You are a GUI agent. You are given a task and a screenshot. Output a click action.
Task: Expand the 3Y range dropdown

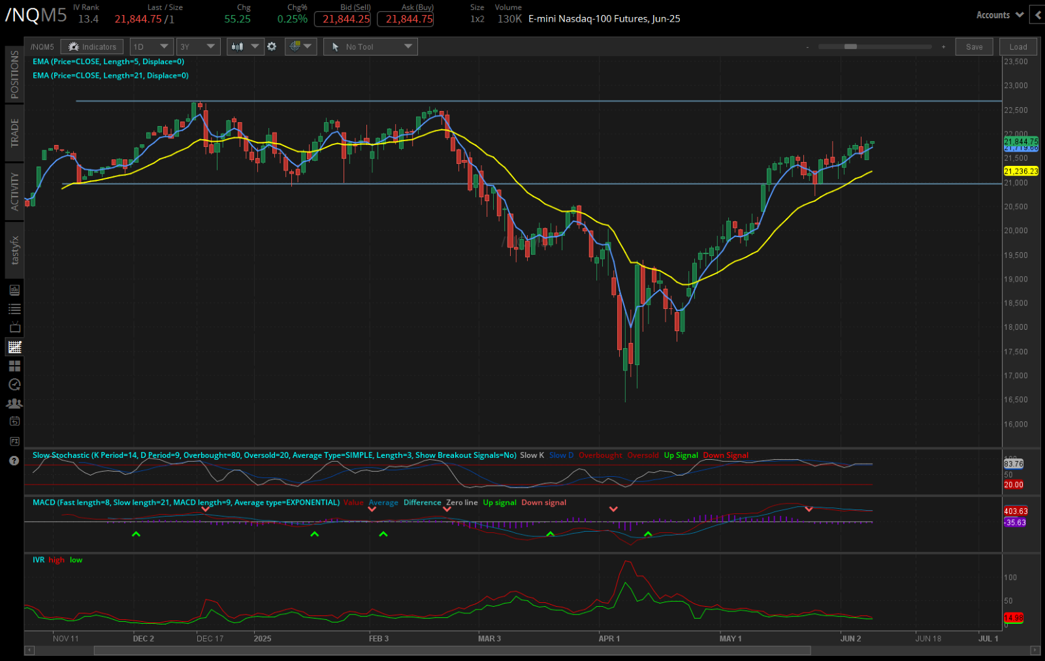(198, 46)
